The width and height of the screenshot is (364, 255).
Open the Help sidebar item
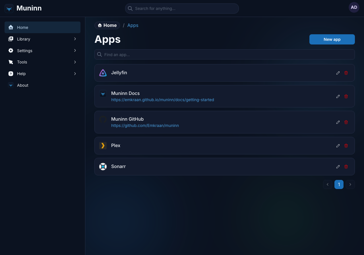(x=42, y=74)
